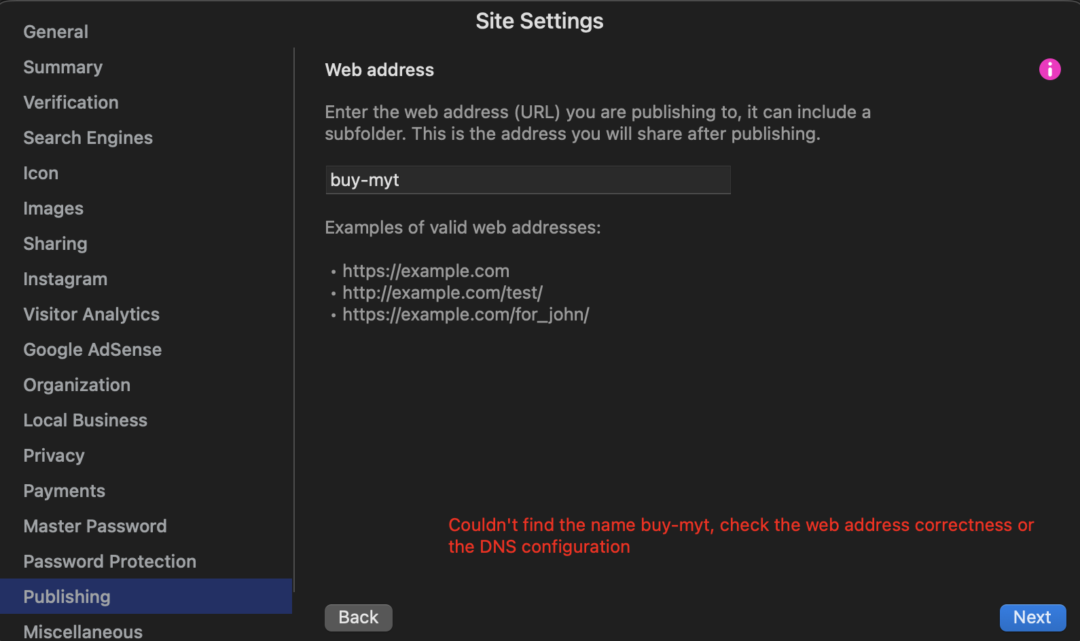Switch to Sharing settings
1080x641 pixels.
pyautogui.click(x=55, y=244)
